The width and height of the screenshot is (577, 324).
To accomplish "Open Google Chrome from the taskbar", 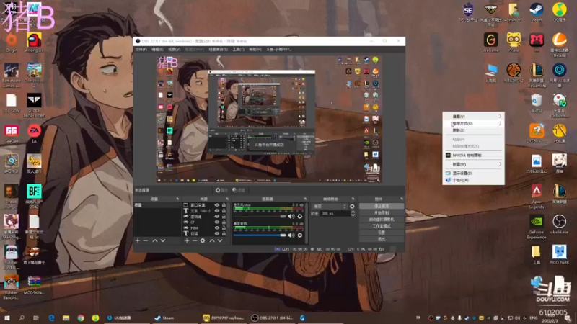I will pos(81,318).
